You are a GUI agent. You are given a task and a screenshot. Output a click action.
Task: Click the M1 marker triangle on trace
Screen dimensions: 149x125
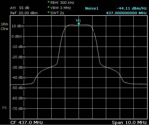point(79,24)
